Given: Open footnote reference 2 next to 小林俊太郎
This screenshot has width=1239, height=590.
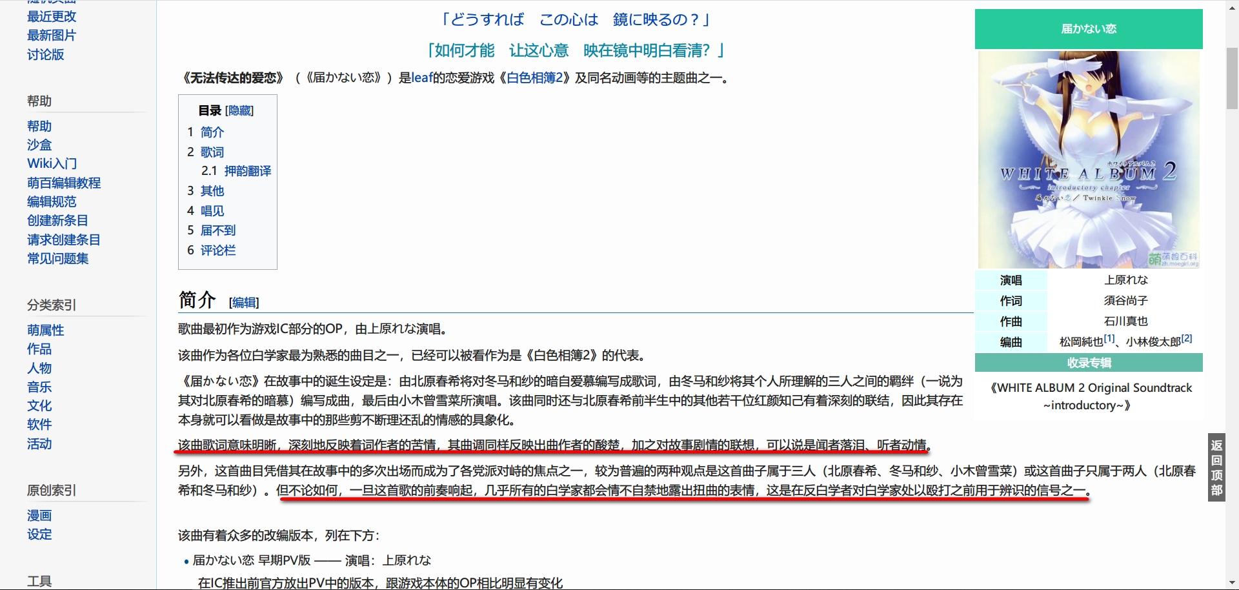Looking at the screenshot, I should pyautogui.click(x=1187, y=338).
